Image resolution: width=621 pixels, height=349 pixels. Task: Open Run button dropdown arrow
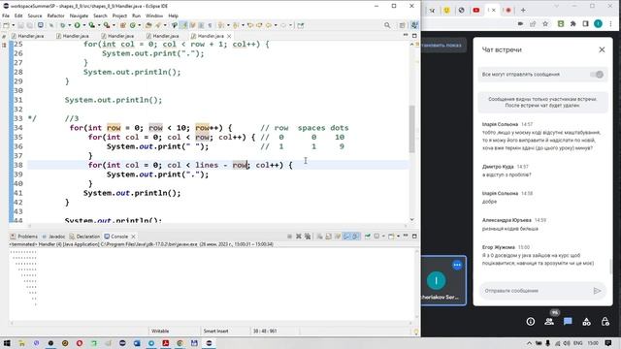click(84, 25)
